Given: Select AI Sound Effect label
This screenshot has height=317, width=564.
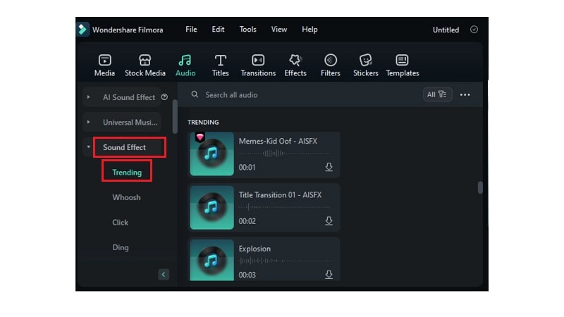Looking at the screenshot, I should (x=129, y=97).
